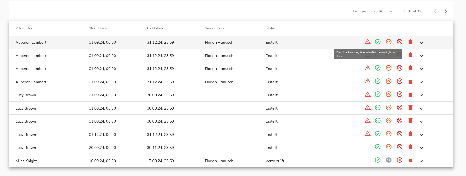This screenshot has height=176, width=466.
Task: Reject Miles Knight's vacation request
Action: pyautogui.click(x=399, y=160)
